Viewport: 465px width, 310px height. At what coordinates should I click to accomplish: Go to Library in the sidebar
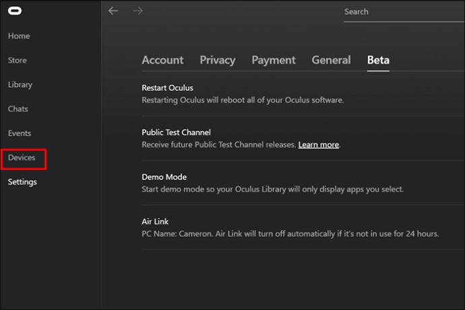[20, 84]
